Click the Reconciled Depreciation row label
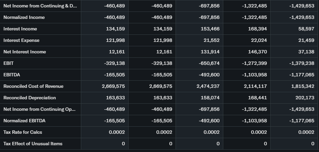 coord(30,98)
